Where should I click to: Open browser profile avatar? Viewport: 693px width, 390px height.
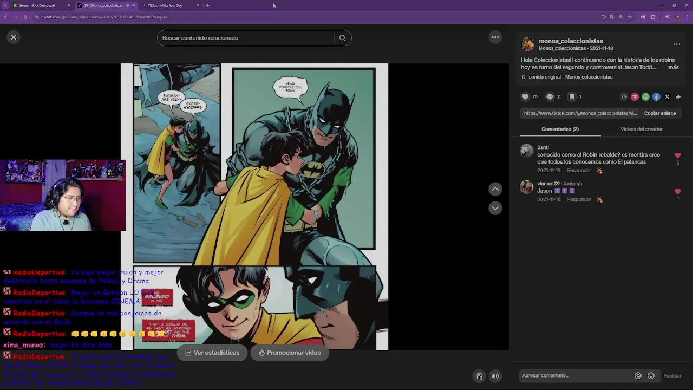[x=677, y=17]
